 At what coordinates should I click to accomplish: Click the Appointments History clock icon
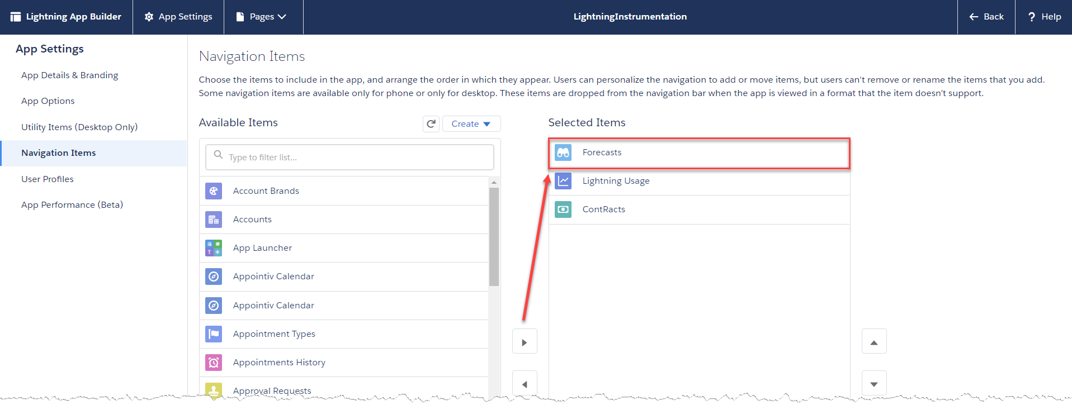(214, 363)
